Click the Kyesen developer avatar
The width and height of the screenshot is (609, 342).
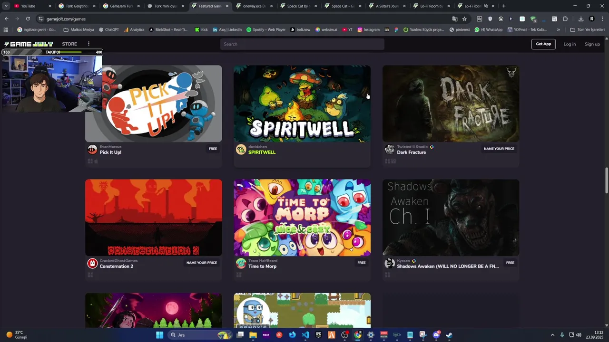tap(390, 264)
